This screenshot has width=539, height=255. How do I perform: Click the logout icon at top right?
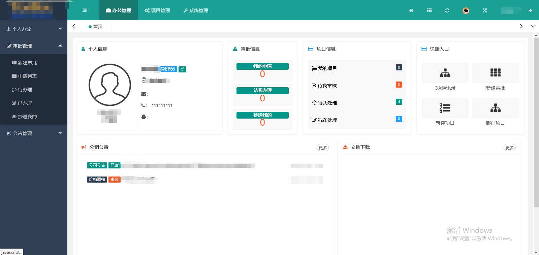pyautogui.click(x=530, y=10)
